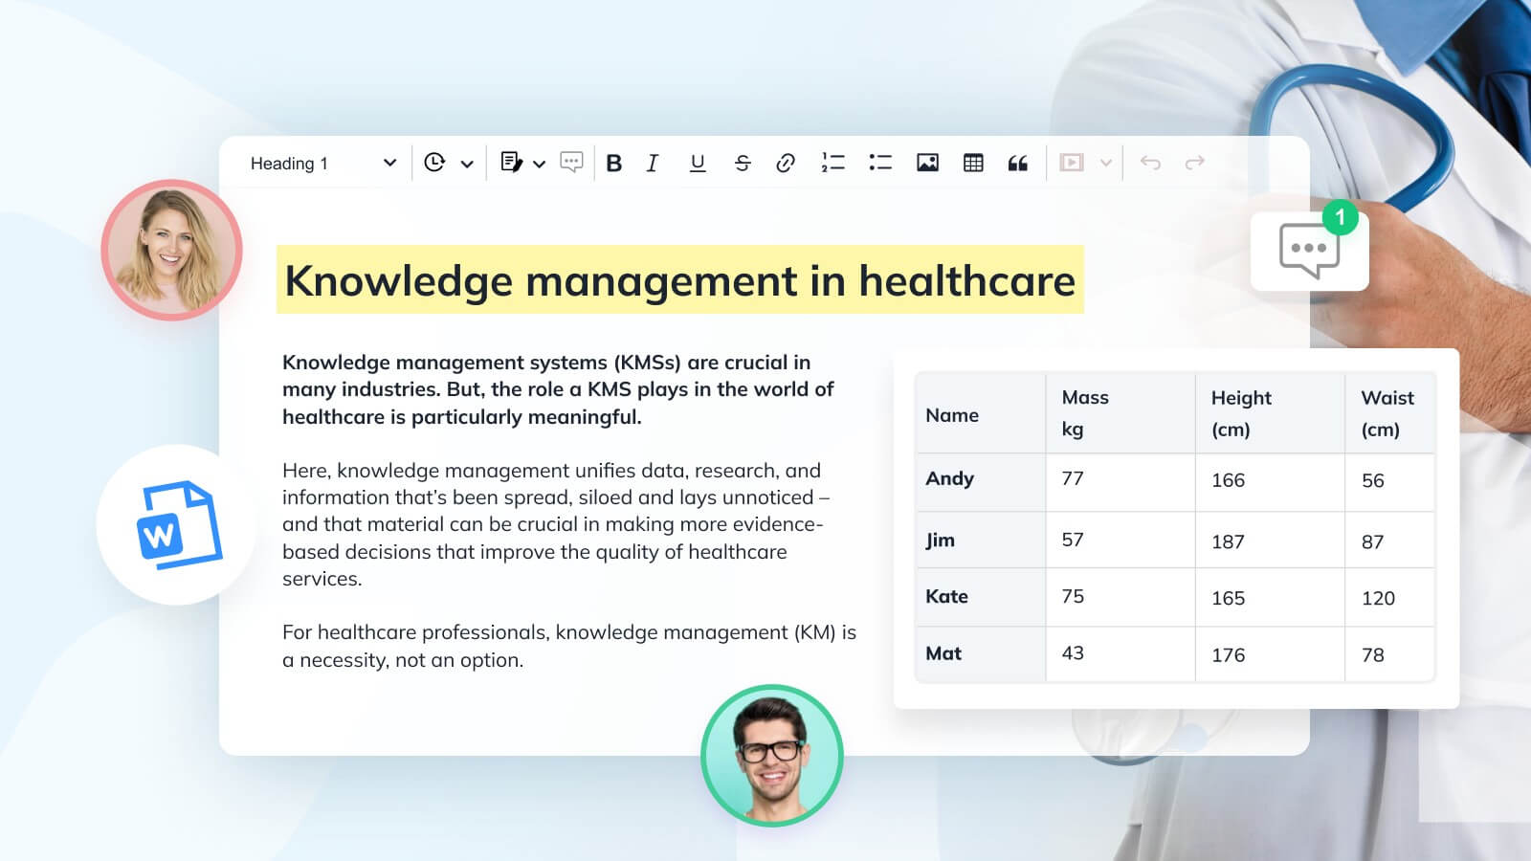
Task: Create a bulleted list
Action: pos(880,163)
